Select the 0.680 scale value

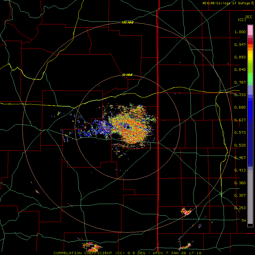[x=240, y=107]
